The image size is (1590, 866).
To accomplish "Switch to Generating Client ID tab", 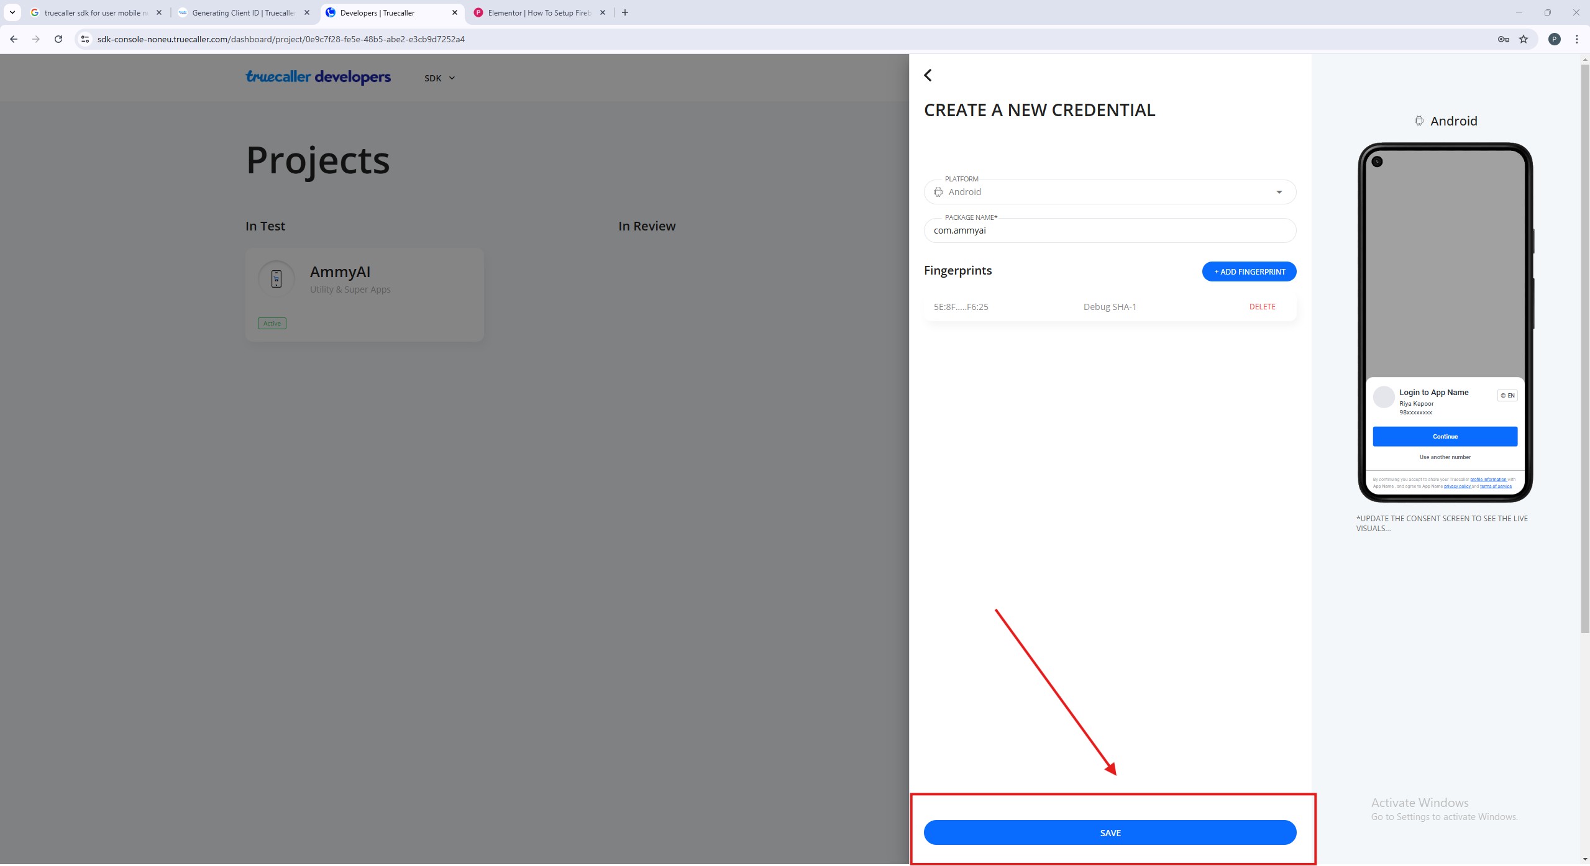I will click(243, 12).
